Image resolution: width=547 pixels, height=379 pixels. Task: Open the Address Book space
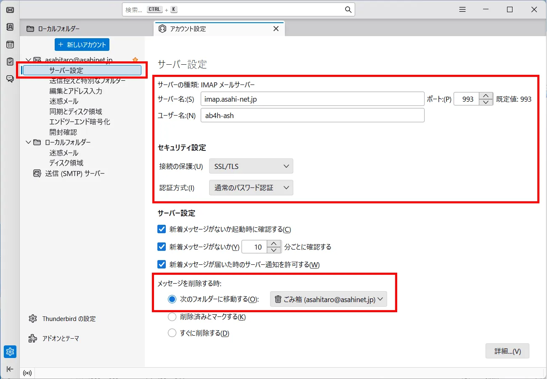tap(10, 27)
